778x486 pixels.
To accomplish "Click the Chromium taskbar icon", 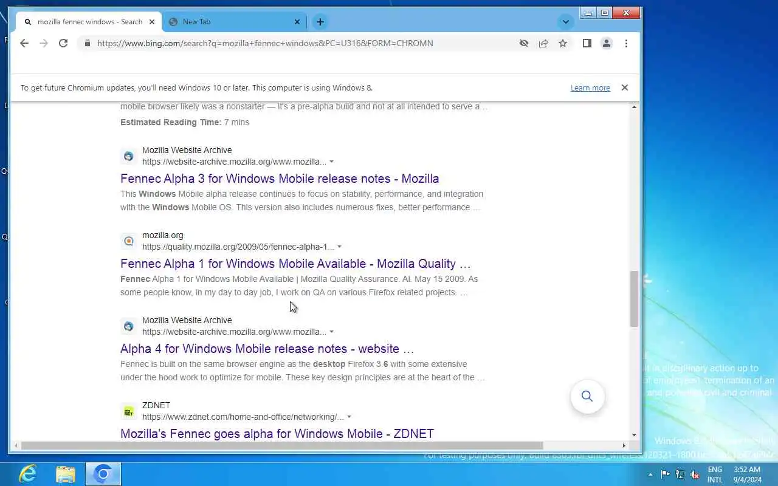I will coord(103,474).
